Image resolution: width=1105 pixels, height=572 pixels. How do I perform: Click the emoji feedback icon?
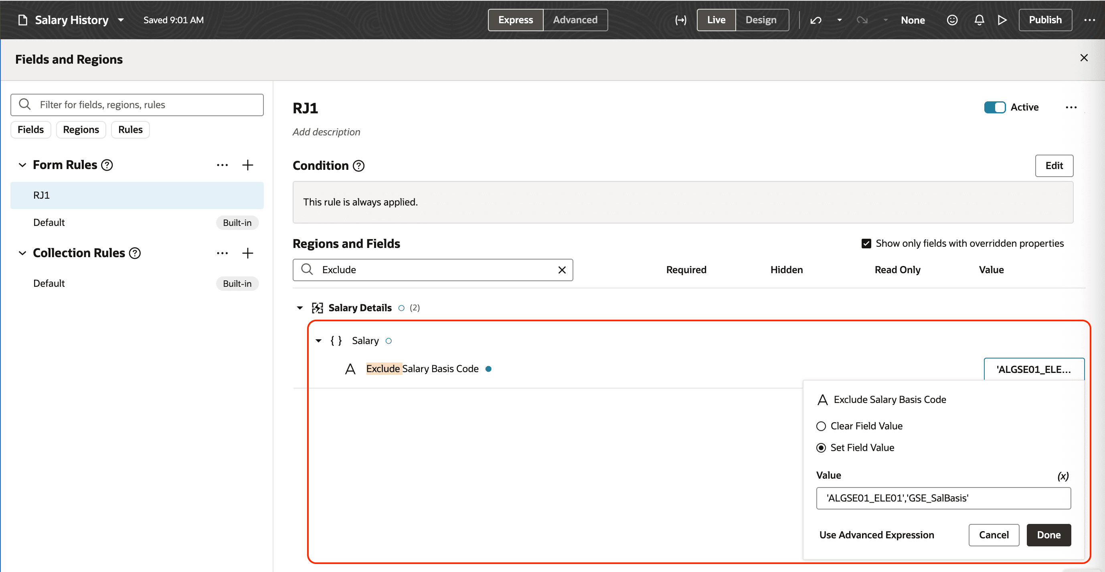tap(952, 20)
